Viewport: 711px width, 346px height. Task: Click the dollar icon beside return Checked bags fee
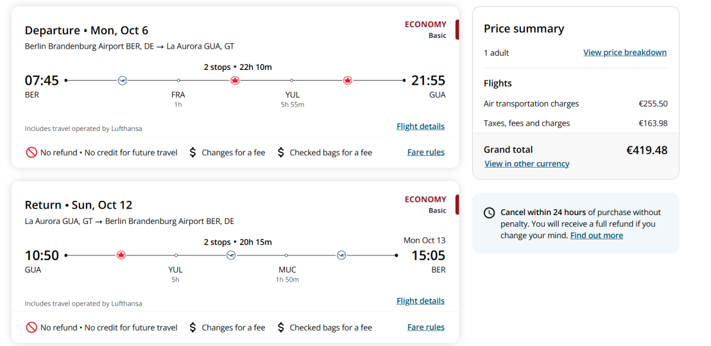(281, 327)
